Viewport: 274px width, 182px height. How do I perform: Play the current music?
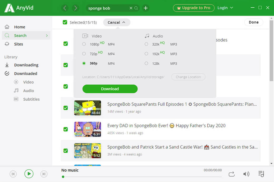[29, 174]
